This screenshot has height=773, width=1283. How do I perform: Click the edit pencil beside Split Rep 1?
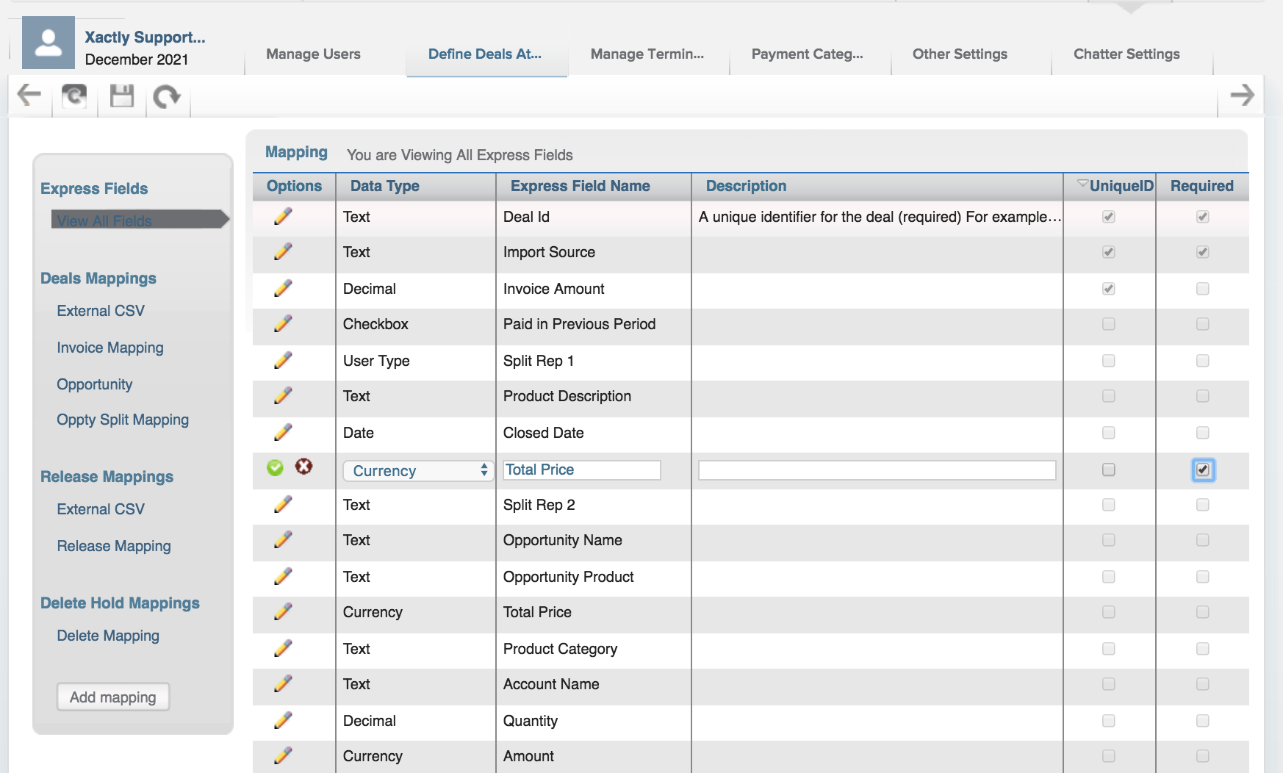coord(283,361)
